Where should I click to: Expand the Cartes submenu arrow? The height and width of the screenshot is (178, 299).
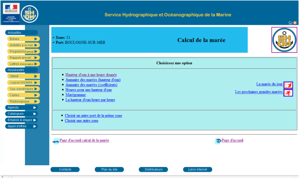pos(36,95)
